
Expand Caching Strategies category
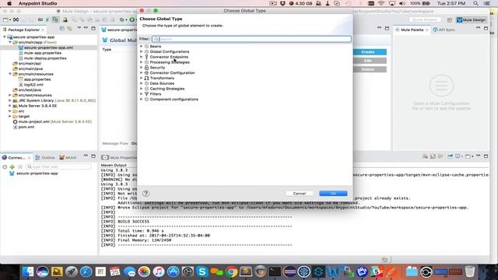click(142, 89)
